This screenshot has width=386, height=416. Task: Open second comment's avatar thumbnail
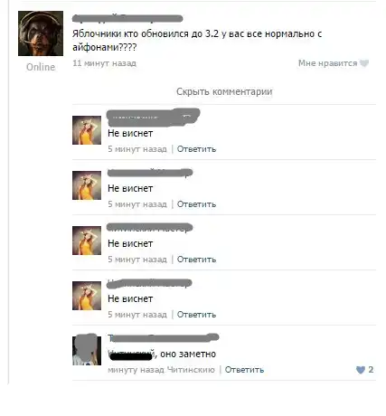click(87, 185)
